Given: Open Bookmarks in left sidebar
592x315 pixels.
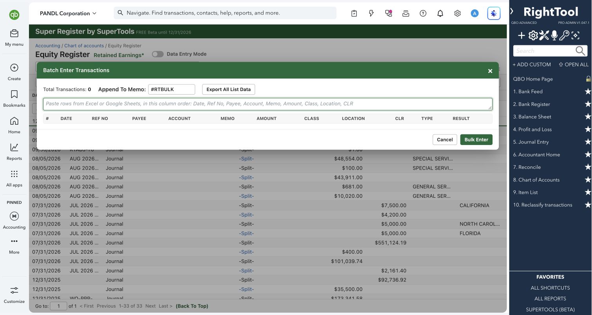Looking at the screenshot, I should click(14, 98).
